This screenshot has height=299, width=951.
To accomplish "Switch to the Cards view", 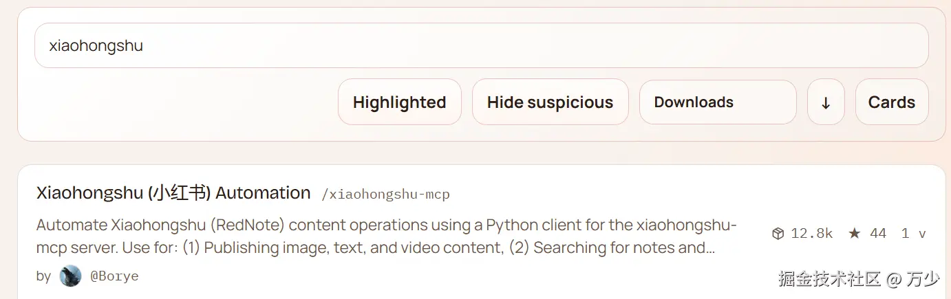I will point(891,102).
